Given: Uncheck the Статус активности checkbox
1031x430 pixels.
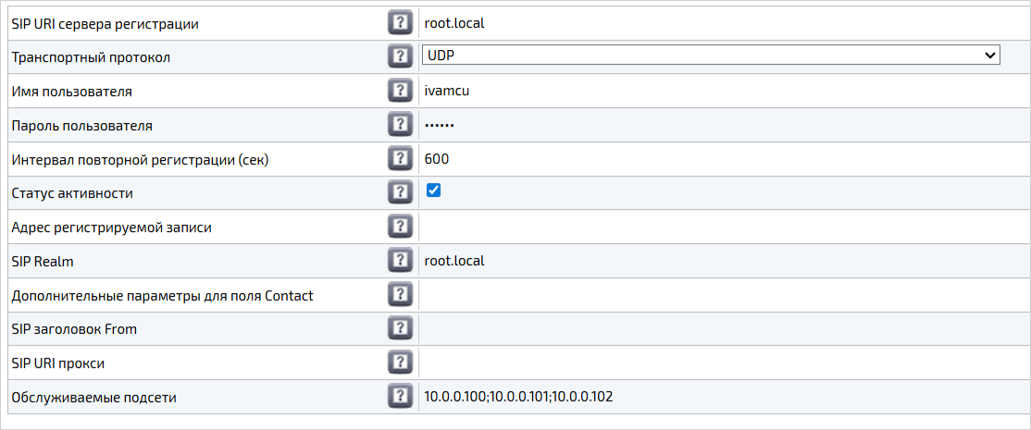Looking at the screenshot, I should pyautogui.click(x=433, y=190).
